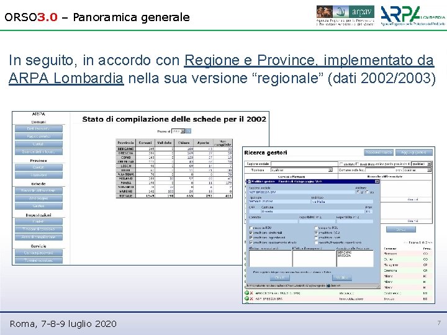Click the PAVIA row in the provinces table
The image size is (447, 335).
pyautogui.click(x=174, y=183)
